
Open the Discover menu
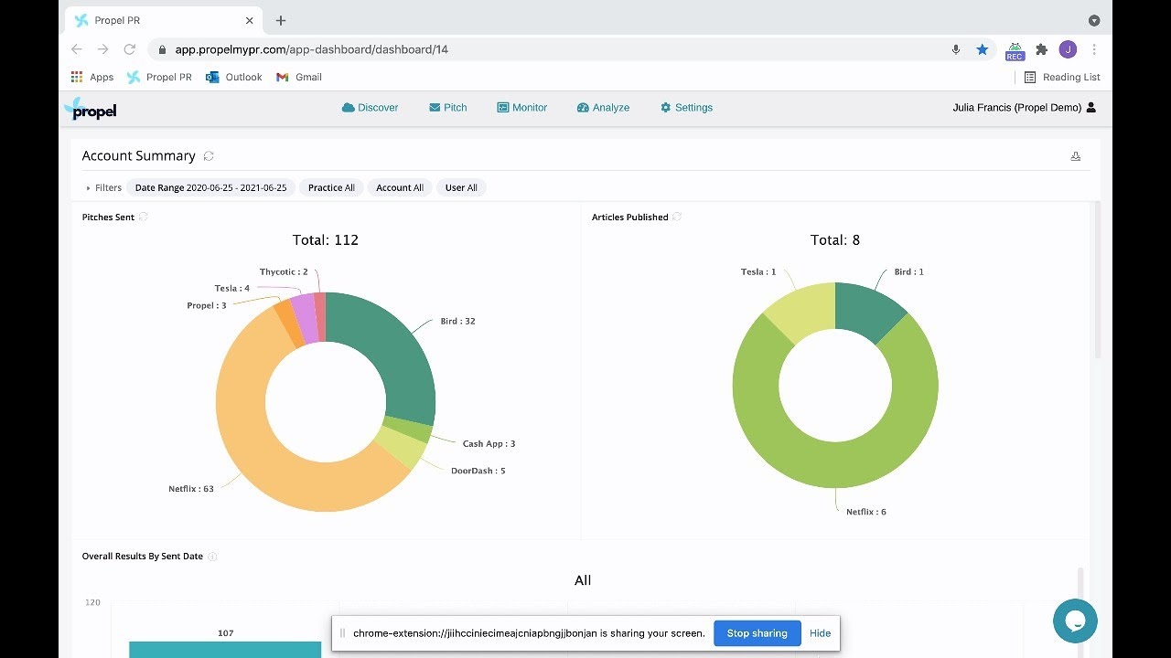click(370, 108)
